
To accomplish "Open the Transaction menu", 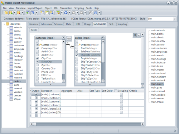I will tap(66, 8).
